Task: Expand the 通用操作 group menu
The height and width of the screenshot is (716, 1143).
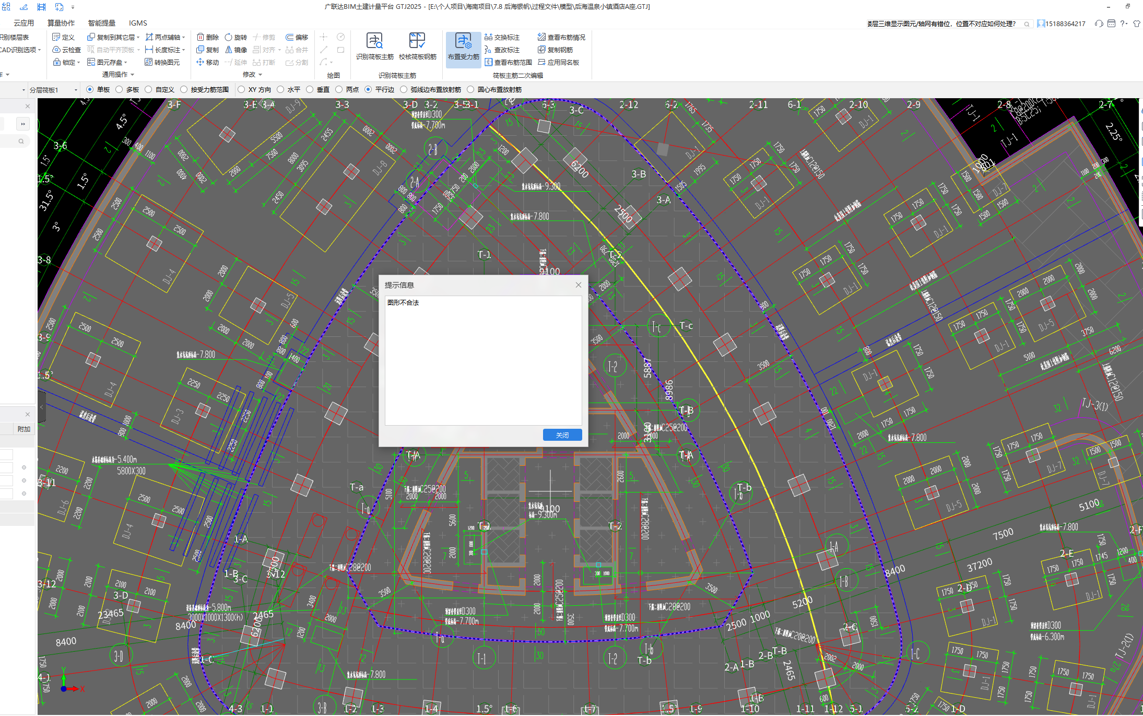Action: click(x=118, y=75)
